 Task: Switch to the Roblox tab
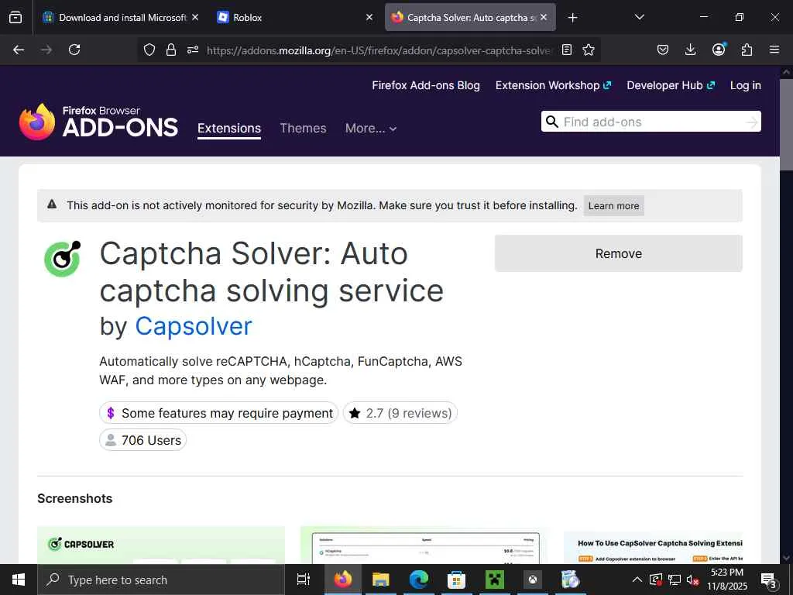296,17
